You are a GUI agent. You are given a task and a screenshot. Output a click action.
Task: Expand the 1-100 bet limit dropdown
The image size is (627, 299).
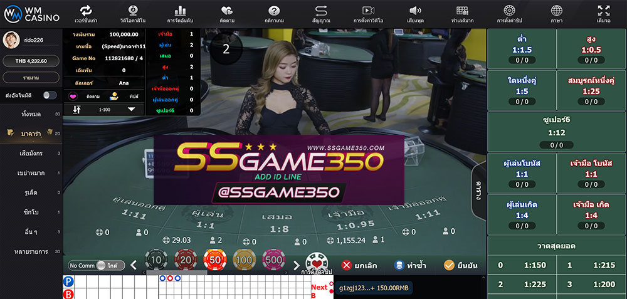[132, 109]
